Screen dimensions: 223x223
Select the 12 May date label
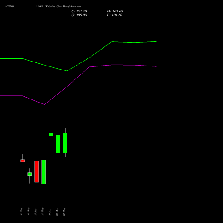[21, 212]
